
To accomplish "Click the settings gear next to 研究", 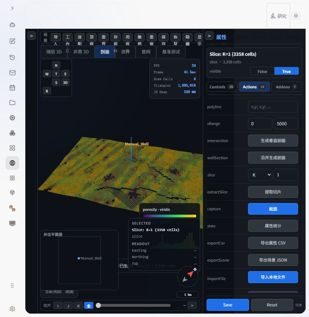I will pos(296,16).
